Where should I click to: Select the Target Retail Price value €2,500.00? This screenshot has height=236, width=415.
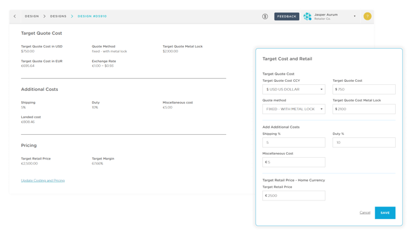30,164
